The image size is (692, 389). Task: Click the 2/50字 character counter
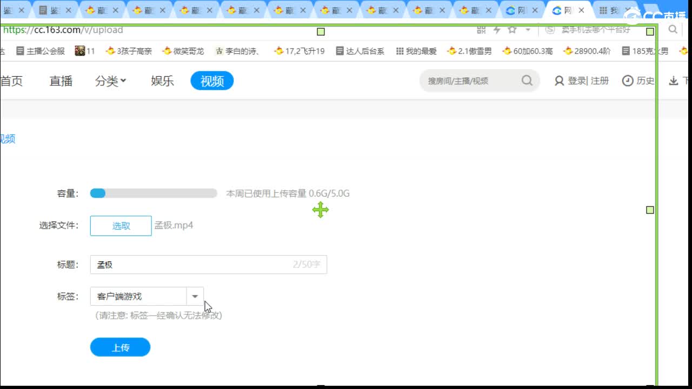pos(307,265)
